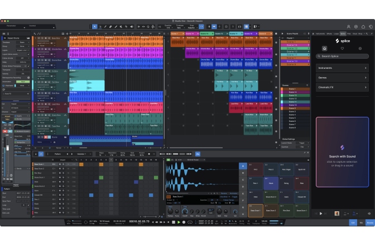Click the Search Splice input field
The height and width of the screenshot is (246, 375).
342,56
